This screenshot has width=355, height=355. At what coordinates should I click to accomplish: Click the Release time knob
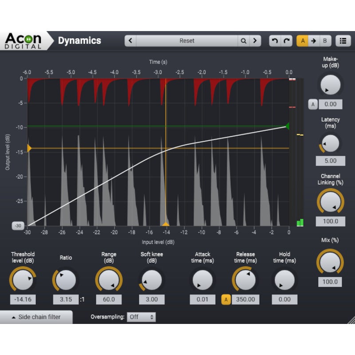click(245, 280)
